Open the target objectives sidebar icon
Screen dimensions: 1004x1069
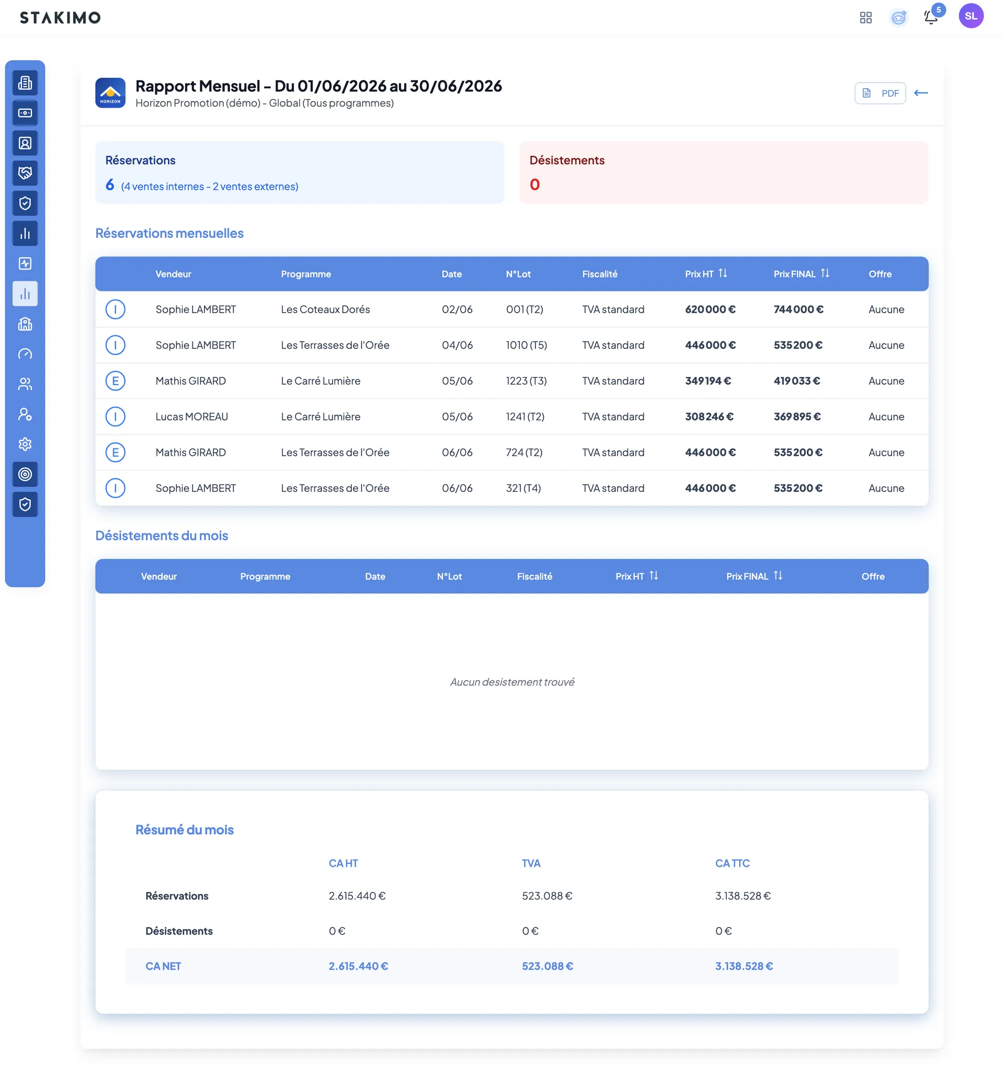(x=25, y=474)
